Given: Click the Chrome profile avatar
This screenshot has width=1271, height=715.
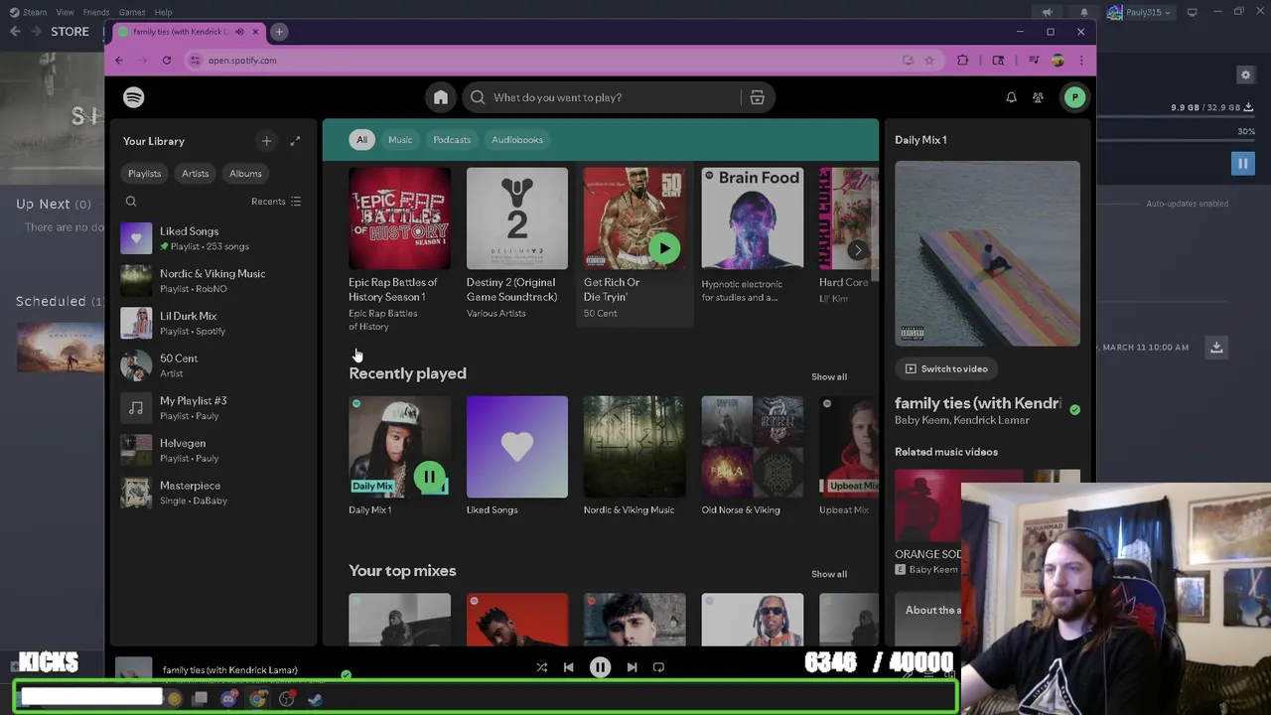Looking at the screenshot, I should point(1058,61).
